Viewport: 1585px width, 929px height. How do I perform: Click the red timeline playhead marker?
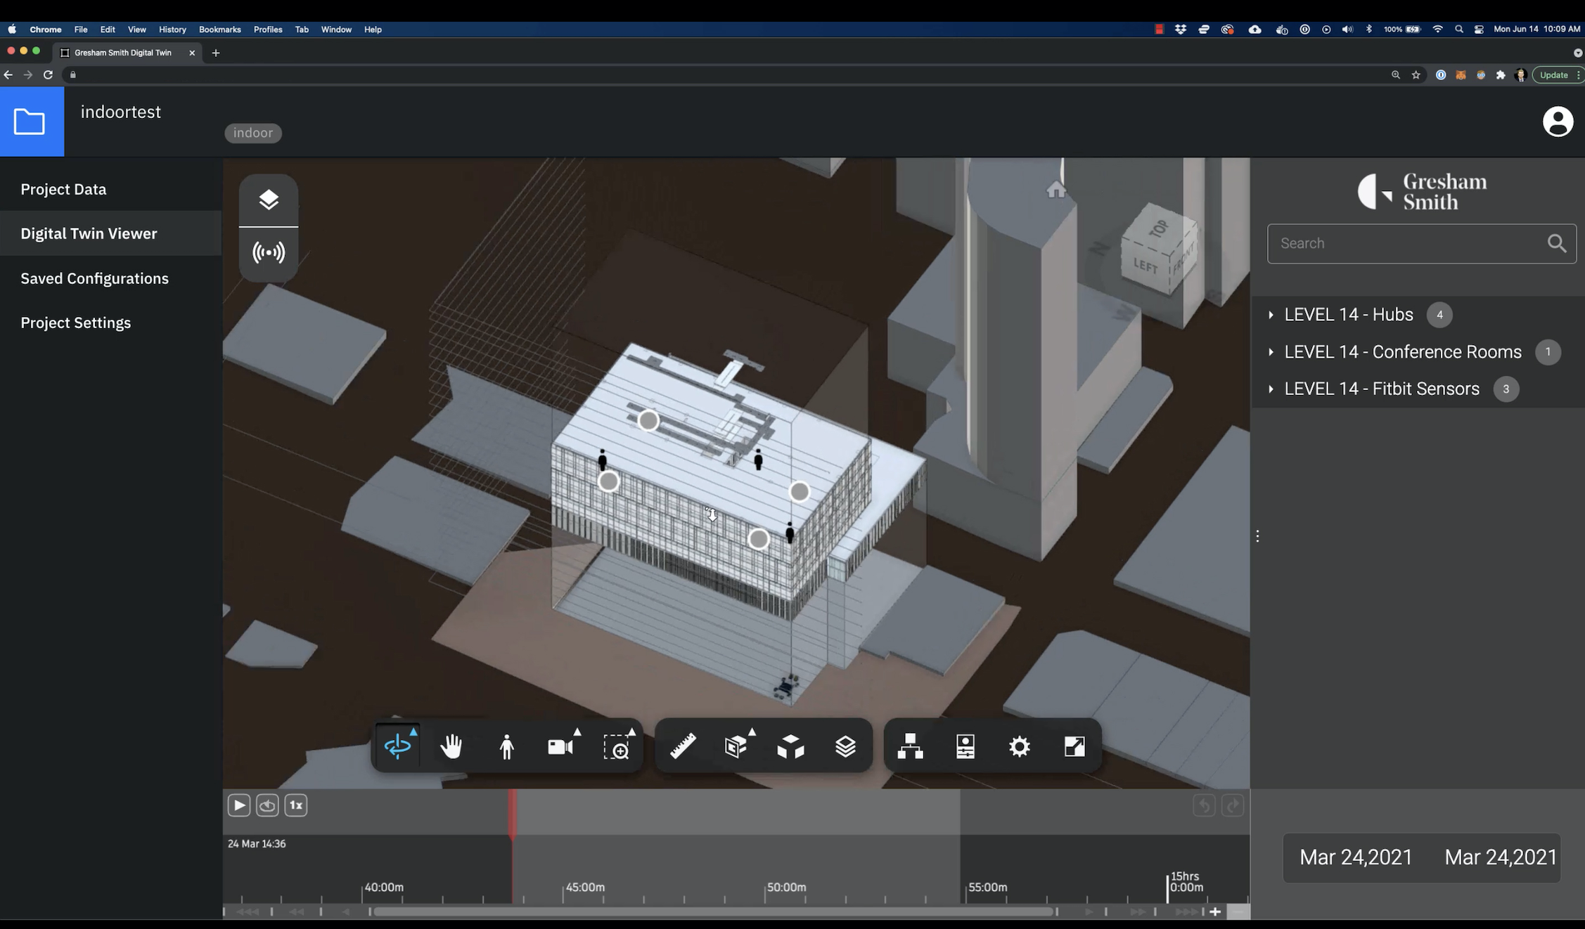513,812
